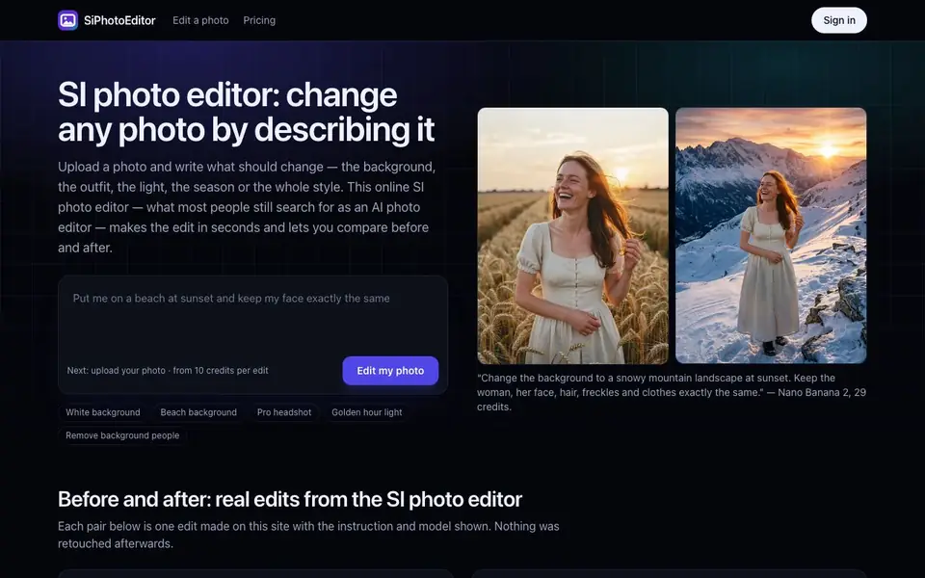The height and width of the screenshot is (578, 925).
Task: Click the main 'SI photo editor' headline
Action: click(x=246, y=112)
